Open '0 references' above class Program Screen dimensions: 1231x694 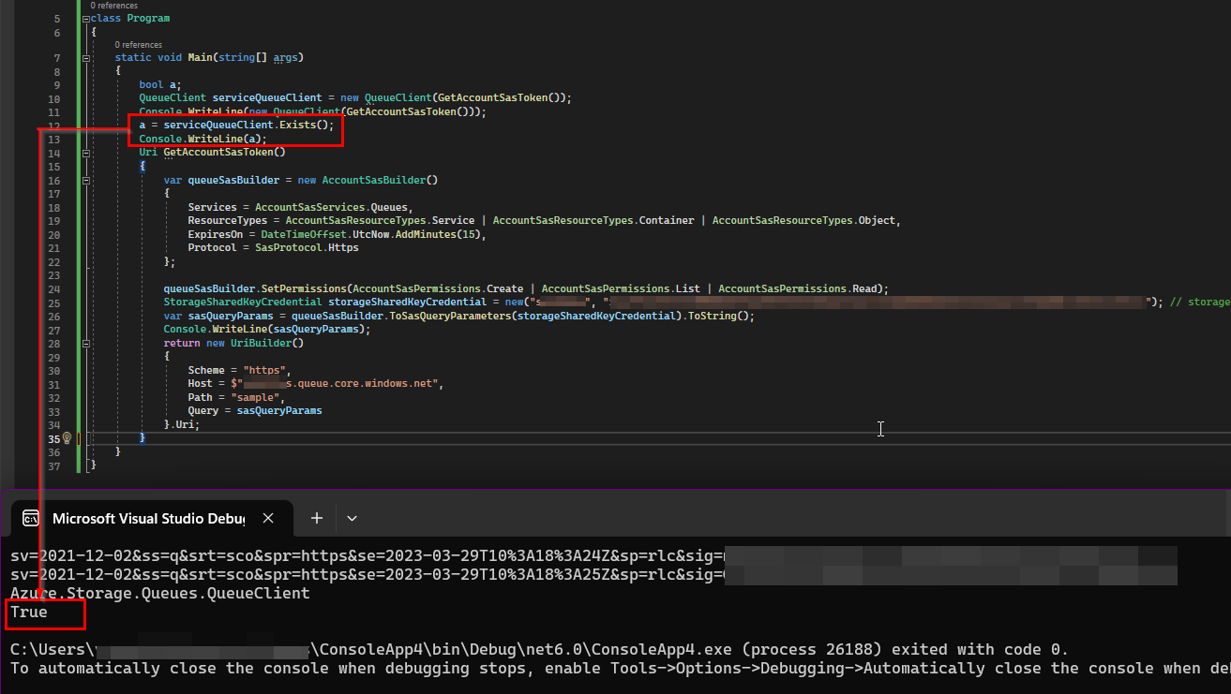pos(113,6)
